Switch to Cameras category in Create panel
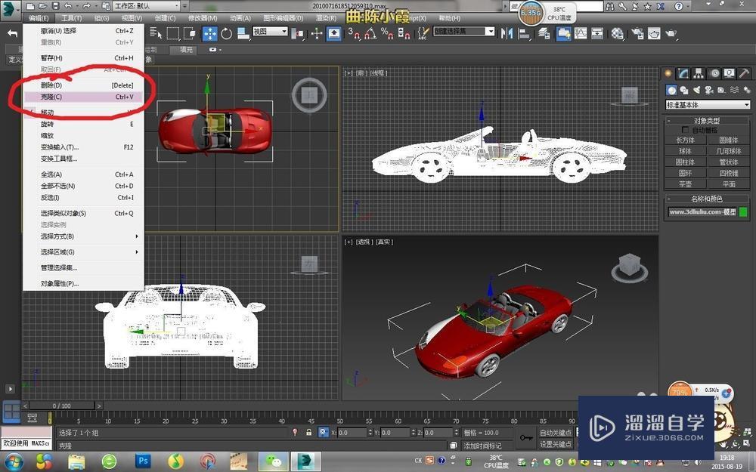756x472 pixels. pos(709,91)
